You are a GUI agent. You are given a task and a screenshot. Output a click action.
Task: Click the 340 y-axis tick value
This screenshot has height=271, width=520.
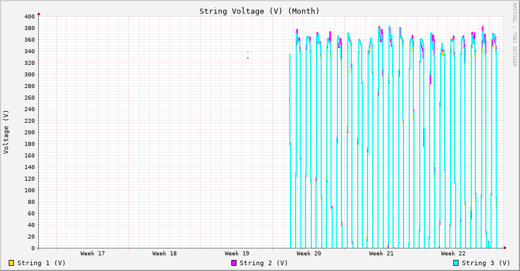(x=29, y=52)
